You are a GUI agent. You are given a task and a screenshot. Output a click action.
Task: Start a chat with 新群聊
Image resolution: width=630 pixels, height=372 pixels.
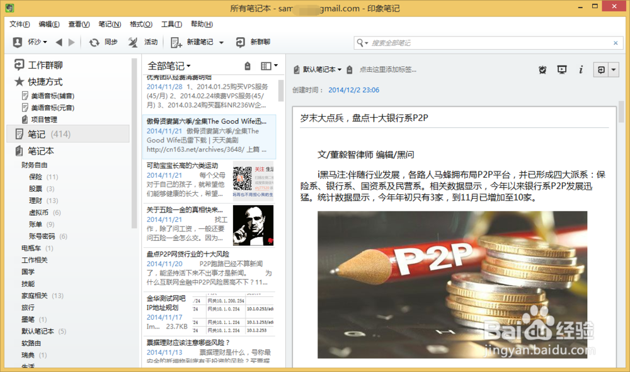pyautogui.click(x=253, y=42)
